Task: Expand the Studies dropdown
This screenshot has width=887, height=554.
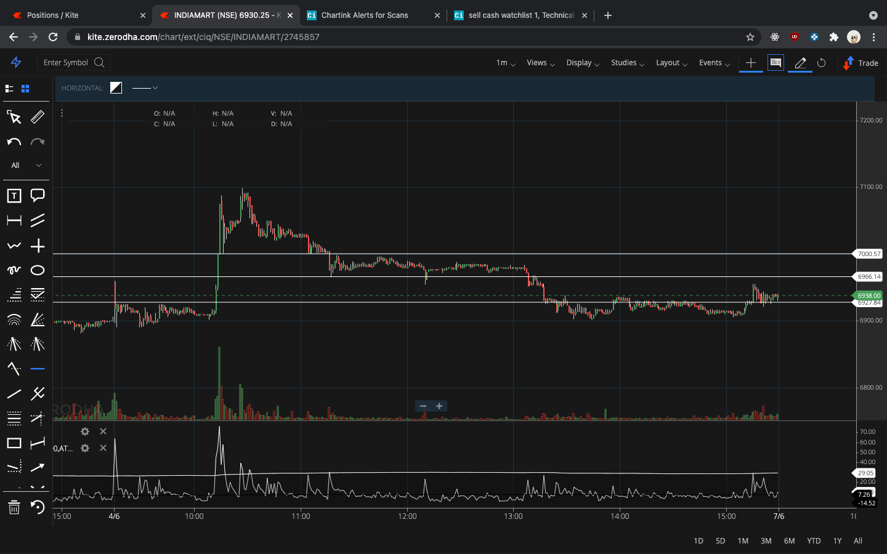Action: coord(627,63)
